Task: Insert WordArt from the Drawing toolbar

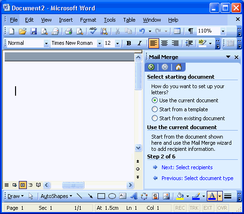Action: coord(134,196)
